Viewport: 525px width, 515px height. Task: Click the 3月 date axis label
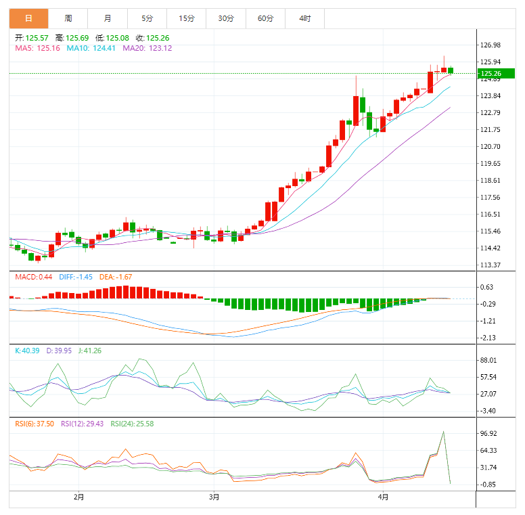(214, 497)
